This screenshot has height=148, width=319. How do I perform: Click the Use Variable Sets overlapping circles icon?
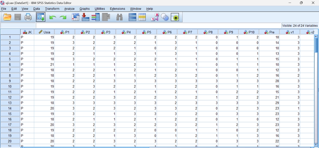click(165, 17)
